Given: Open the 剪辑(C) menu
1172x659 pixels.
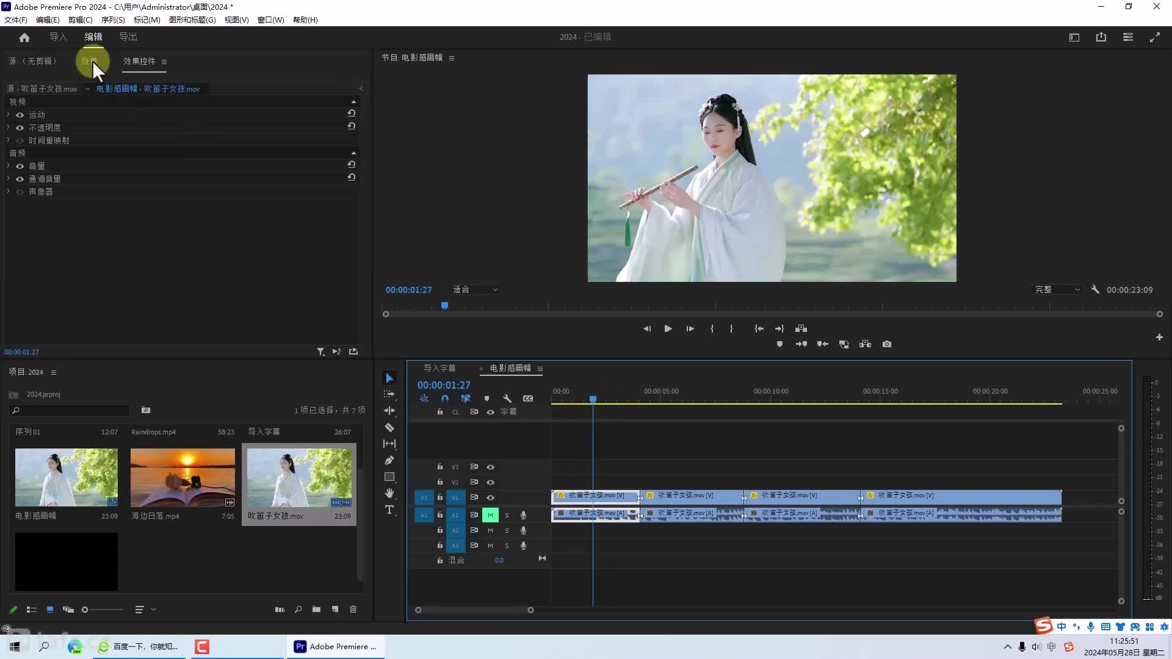Looking at the screenshot, I should coord(80,20).
